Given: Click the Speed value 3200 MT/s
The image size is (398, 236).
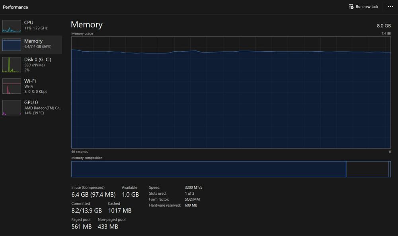Looking at the screenshot, I should click(x=193, y=187).
